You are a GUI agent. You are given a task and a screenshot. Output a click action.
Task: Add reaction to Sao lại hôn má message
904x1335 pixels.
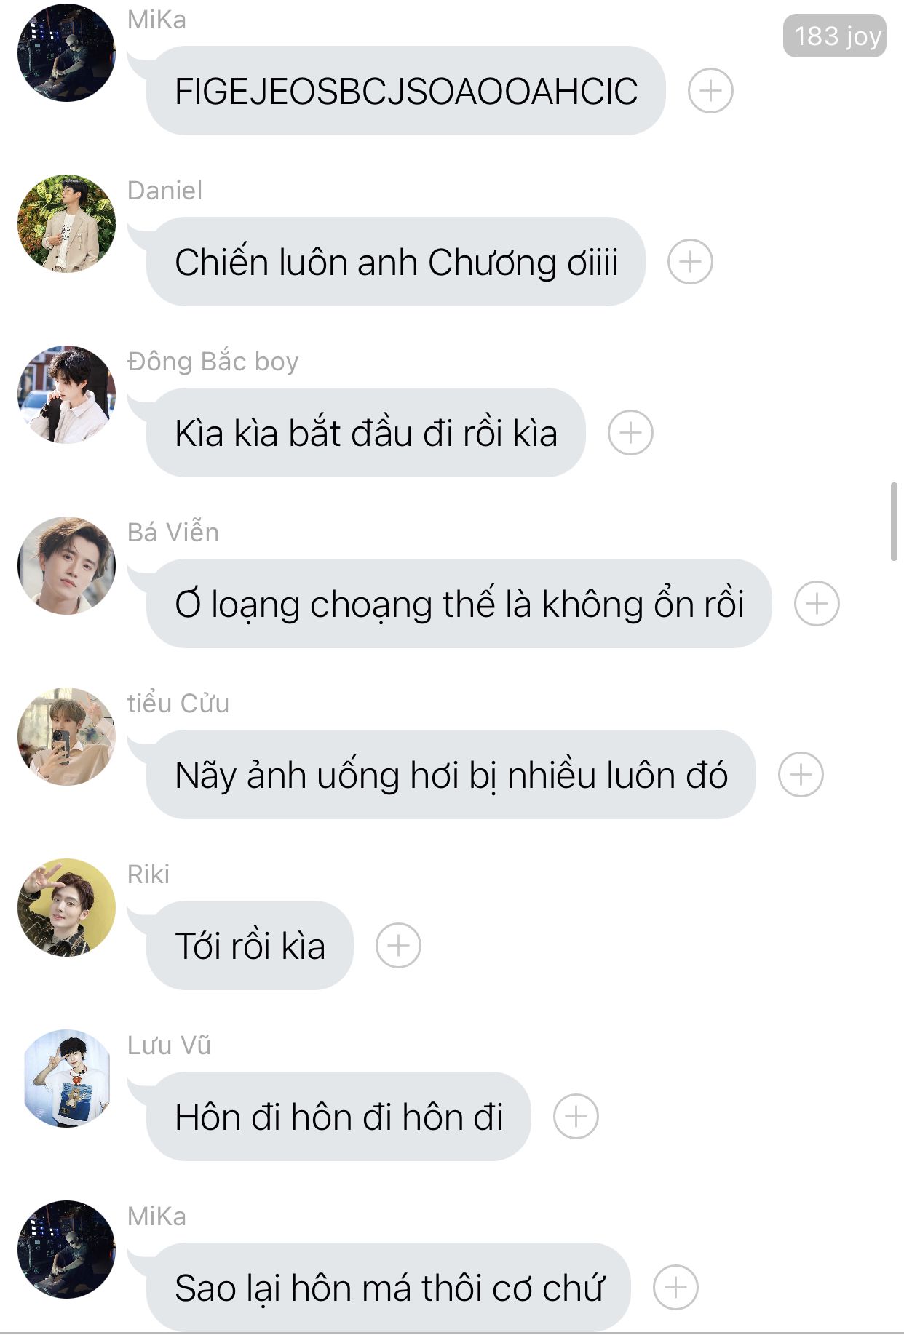tap(675, 1288)
